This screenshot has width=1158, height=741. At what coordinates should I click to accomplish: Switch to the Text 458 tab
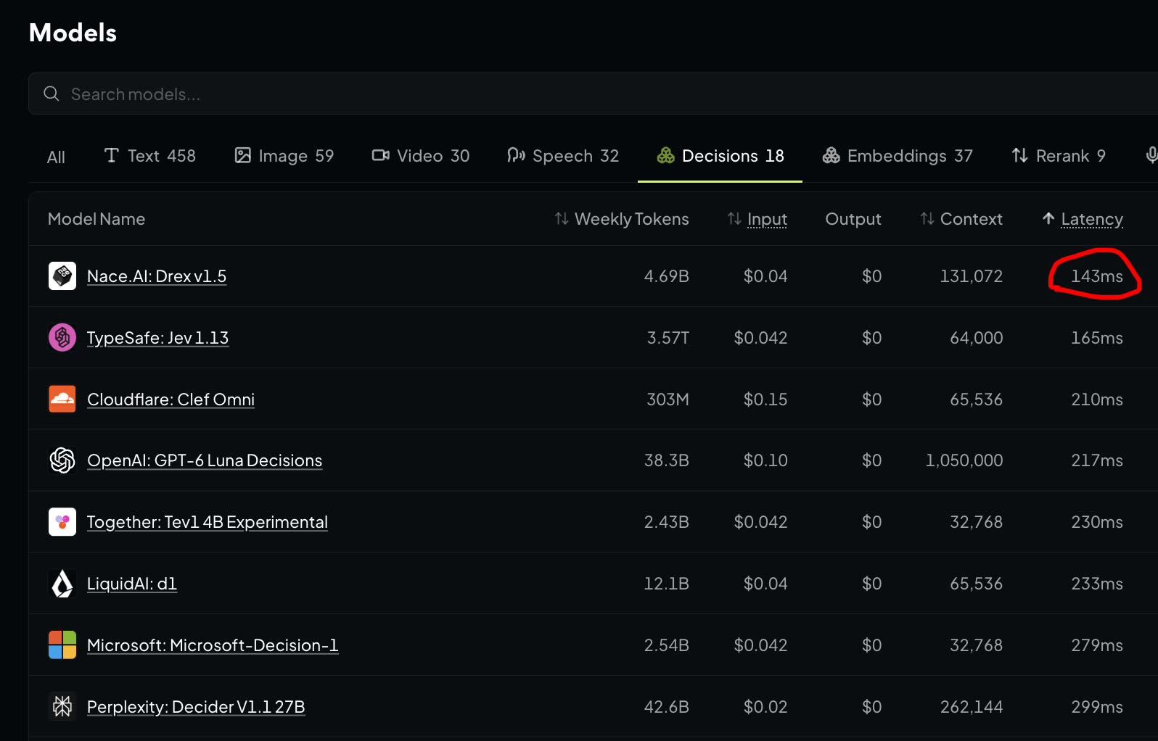[150, 156]
